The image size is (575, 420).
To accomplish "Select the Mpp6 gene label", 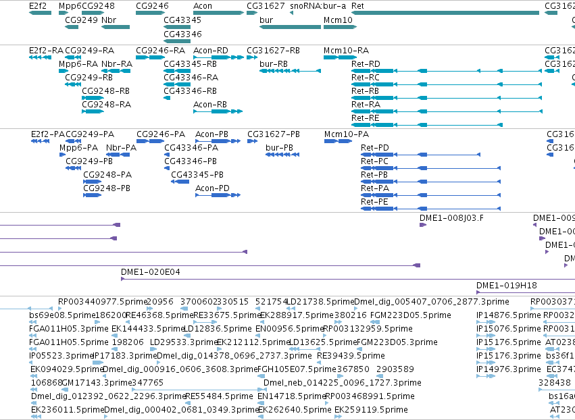I will click(x=70, y=6).
